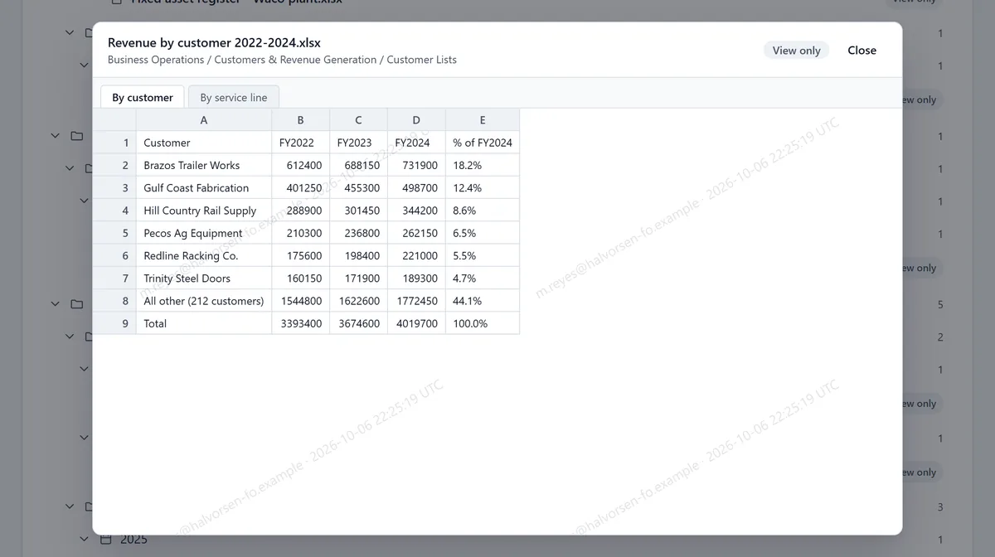This screenshot has width=995, height=557.
Task: Select the Pecos Ag Equipment cell
Action: pos(204,233)
